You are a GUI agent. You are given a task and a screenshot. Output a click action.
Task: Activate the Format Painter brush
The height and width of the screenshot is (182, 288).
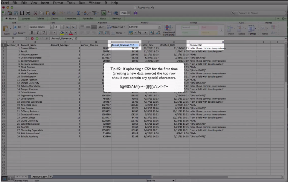(x=54, y=13)
